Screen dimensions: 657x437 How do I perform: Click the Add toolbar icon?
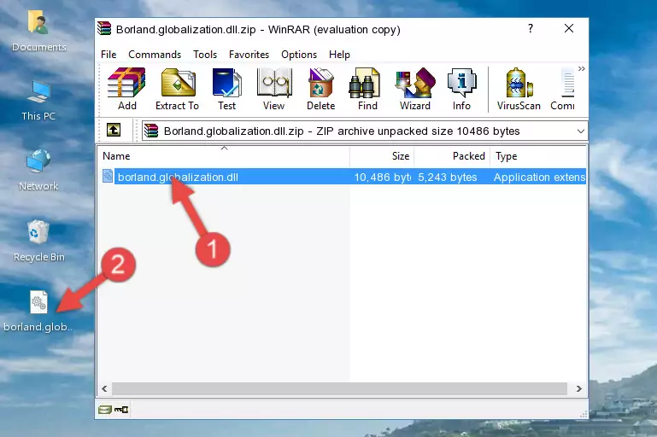click(x=126, y=89)
